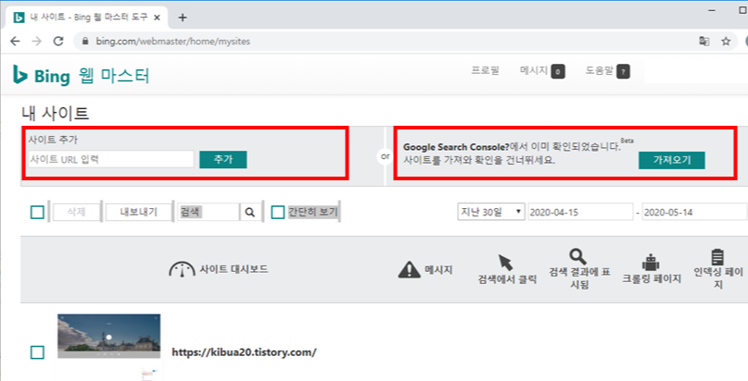Click the Google Search Console? text link
The height and width of the screenshot is (381, 748).
tap(456, 147)
